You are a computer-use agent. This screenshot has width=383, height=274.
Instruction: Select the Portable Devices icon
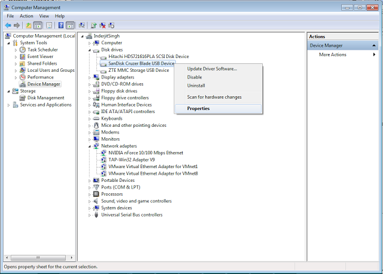coord(96,181)
